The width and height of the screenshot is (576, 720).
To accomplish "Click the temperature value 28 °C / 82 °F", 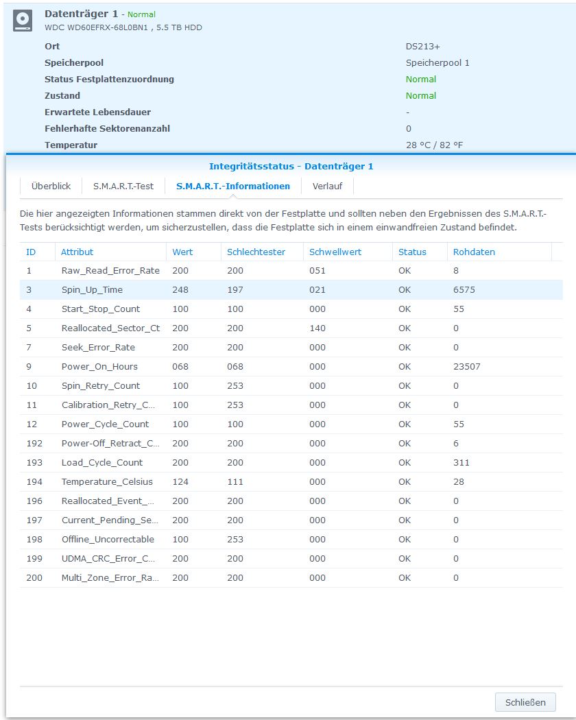I will (435, 145).
